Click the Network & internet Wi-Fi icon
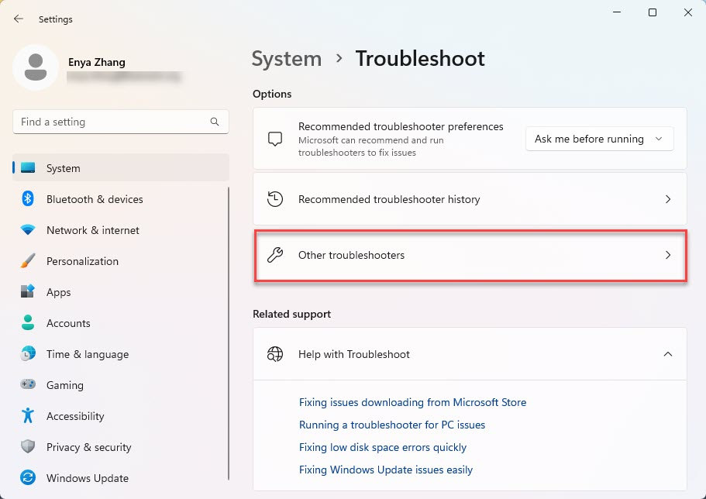 point(28,230)
